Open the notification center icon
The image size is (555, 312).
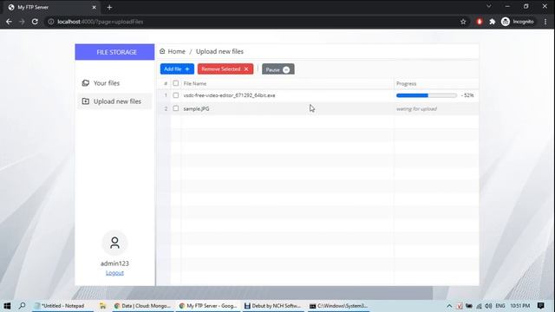[x=541, y=306]
